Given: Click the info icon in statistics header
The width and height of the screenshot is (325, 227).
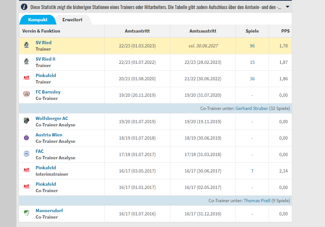Looking at the screenshot, I should 24,7.
